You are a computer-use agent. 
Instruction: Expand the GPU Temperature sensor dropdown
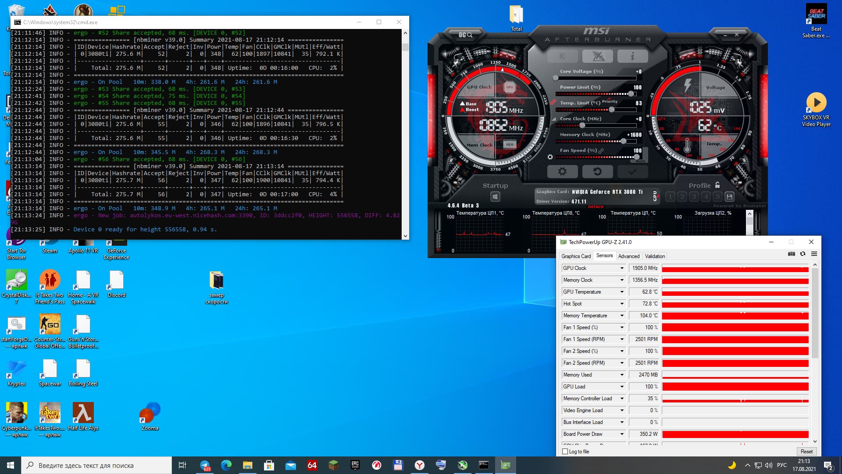click(621, 292)
